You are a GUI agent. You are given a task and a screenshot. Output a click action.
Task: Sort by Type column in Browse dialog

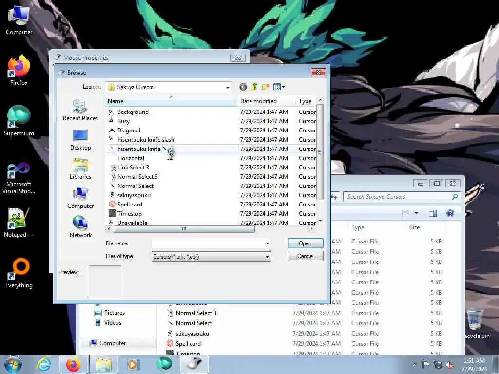click(x=306, y=101)
